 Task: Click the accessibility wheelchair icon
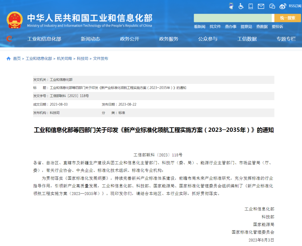pyautogui.click(x=241, y=6)
